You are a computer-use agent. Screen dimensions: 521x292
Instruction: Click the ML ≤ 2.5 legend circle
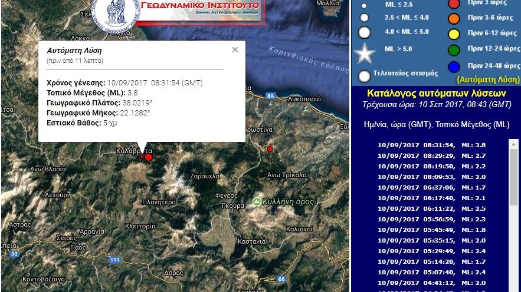tap(364, 6)
